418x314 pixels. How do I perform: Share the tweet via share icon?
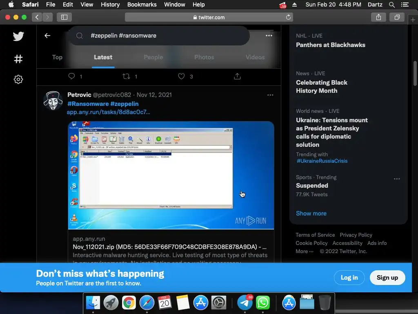(237, 76)
